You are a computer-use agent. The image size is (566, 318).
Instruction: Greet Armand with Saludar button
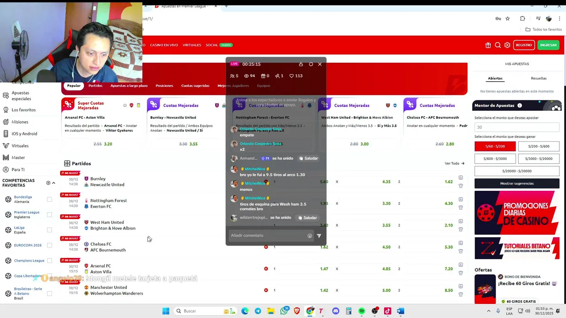click(x=308, y=158)
